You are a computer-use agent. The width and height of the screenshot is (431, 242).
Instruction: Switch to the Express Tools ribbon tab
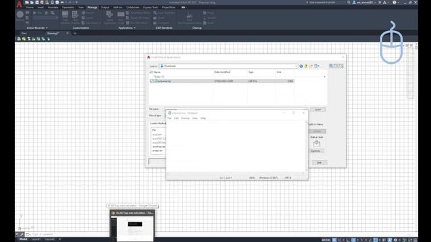click(x=151, y=7)
